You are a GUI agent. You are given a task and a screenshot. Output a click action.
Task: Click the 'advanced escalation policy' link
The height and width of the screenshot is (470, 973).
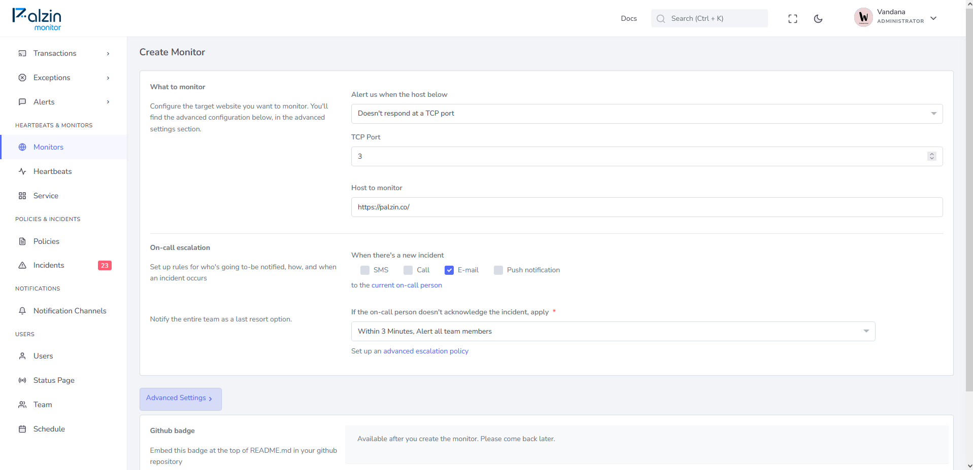[426, 351]
